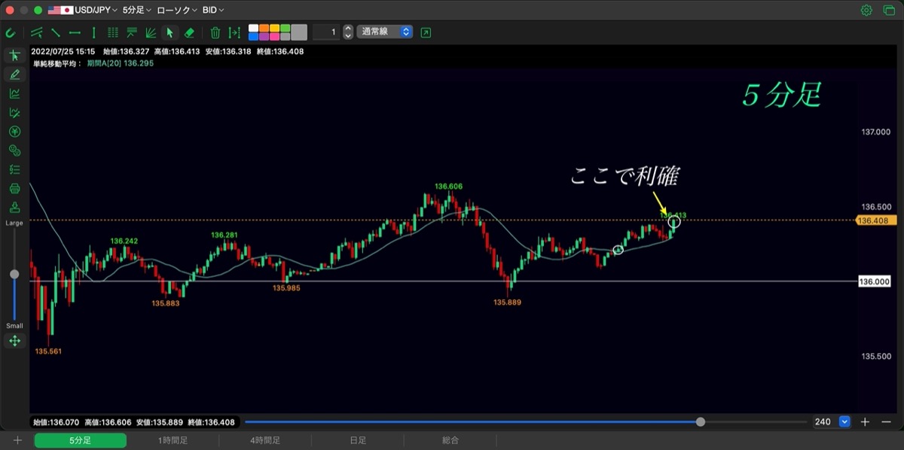Click the pop-out arrow toolbar icon

(x=426, y=32)
